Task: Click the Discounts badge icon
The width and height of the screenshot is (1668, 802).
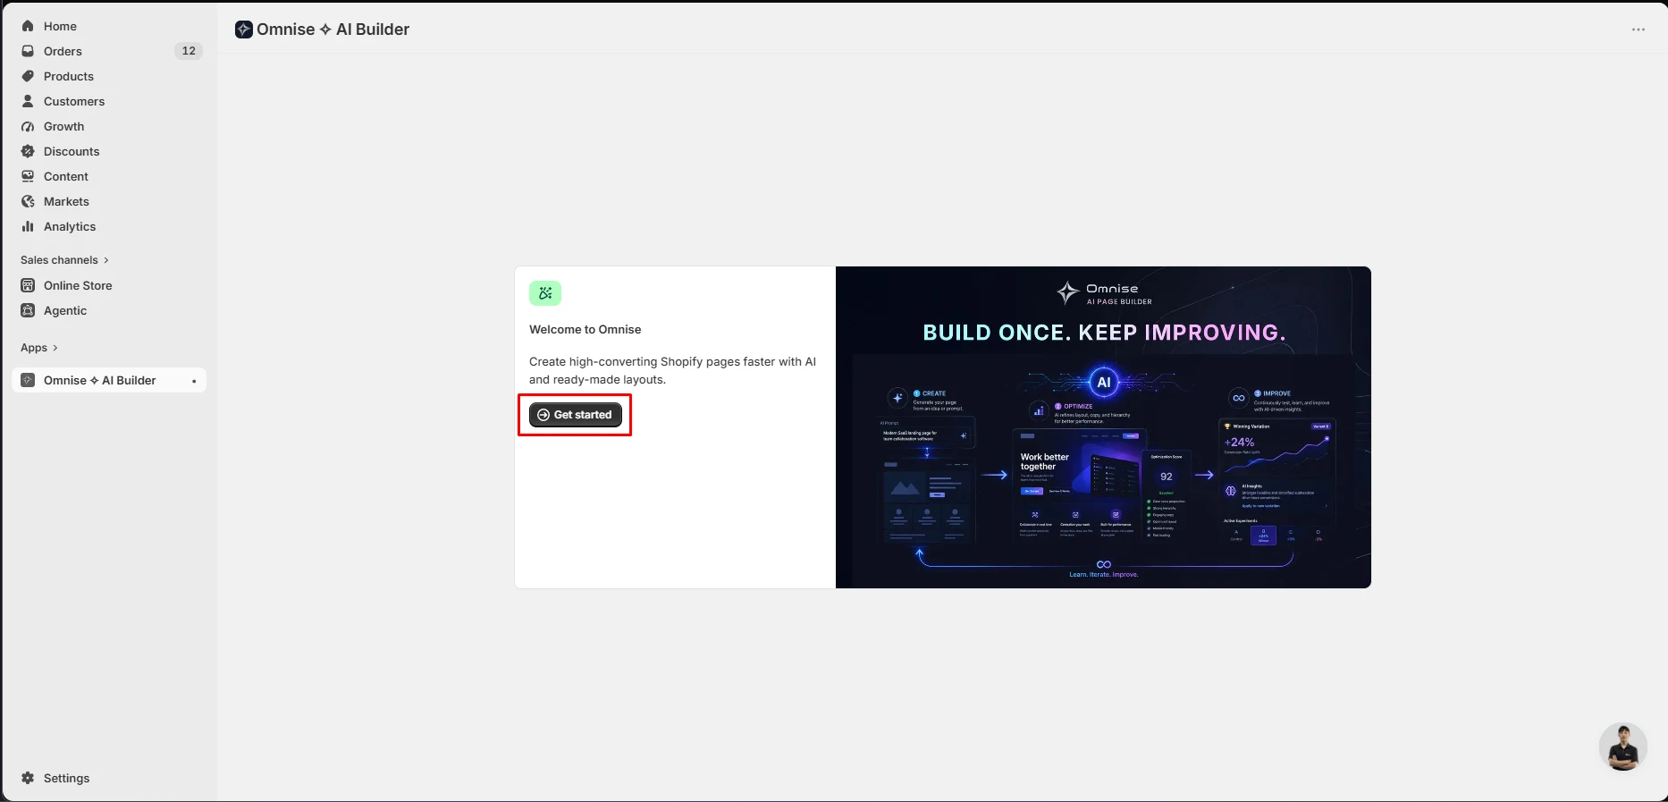Action: (28, 151)
